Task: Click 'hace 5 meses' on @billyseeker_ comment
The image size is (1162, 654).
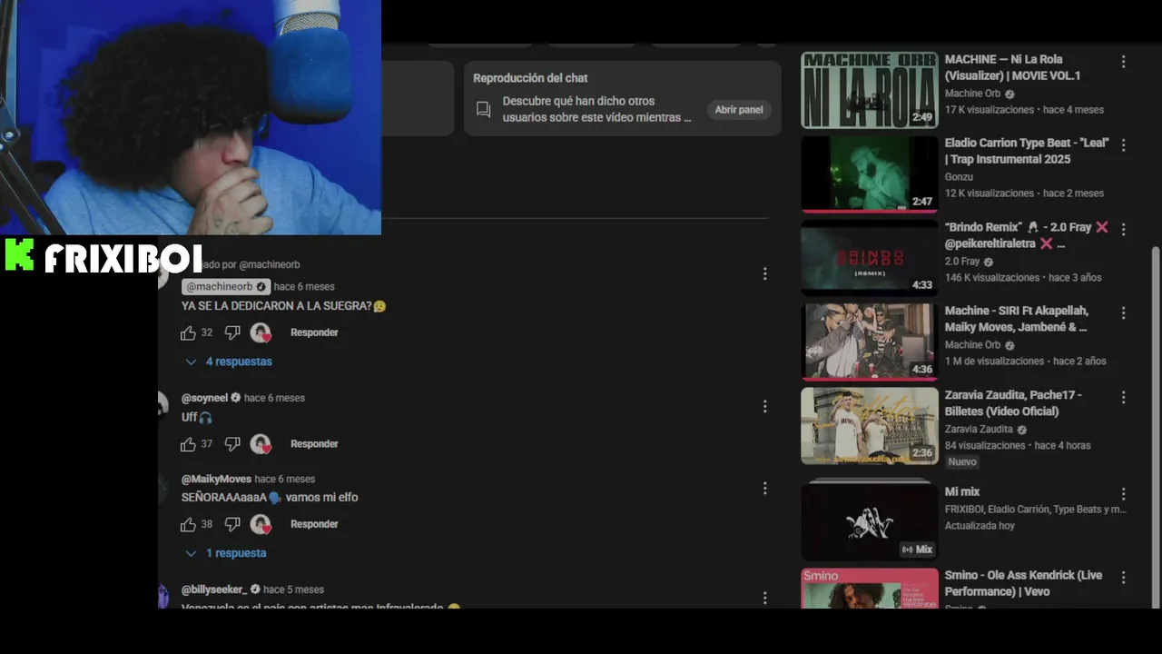Action: point(293,590)
